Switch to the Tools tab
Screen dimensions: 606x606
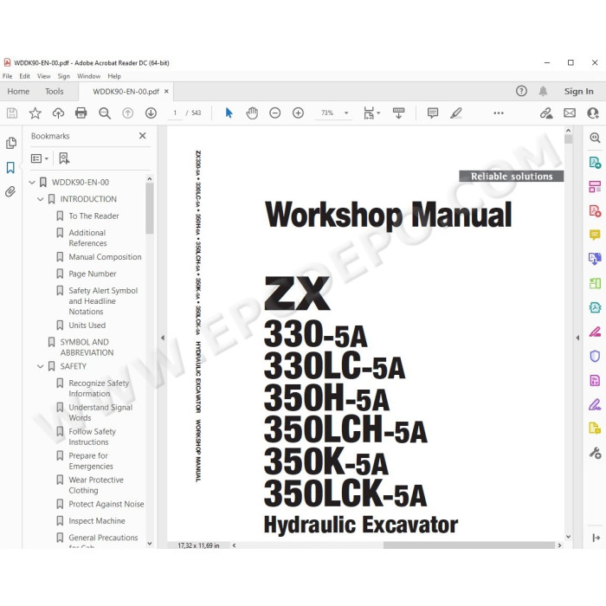[54, 91]
